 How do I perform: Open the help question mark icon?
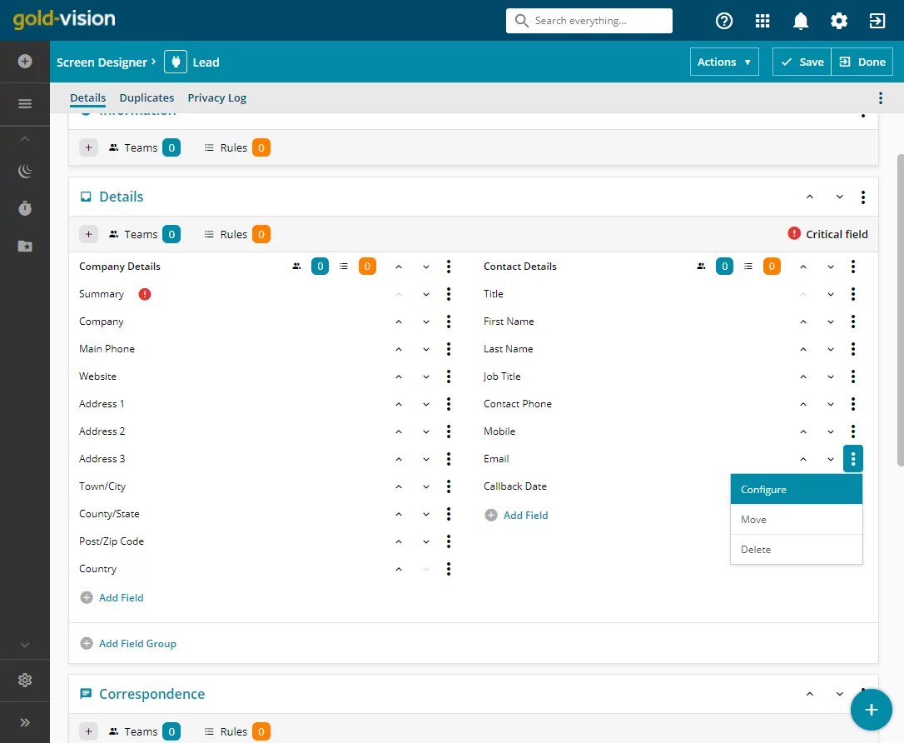tap(724, 21)
